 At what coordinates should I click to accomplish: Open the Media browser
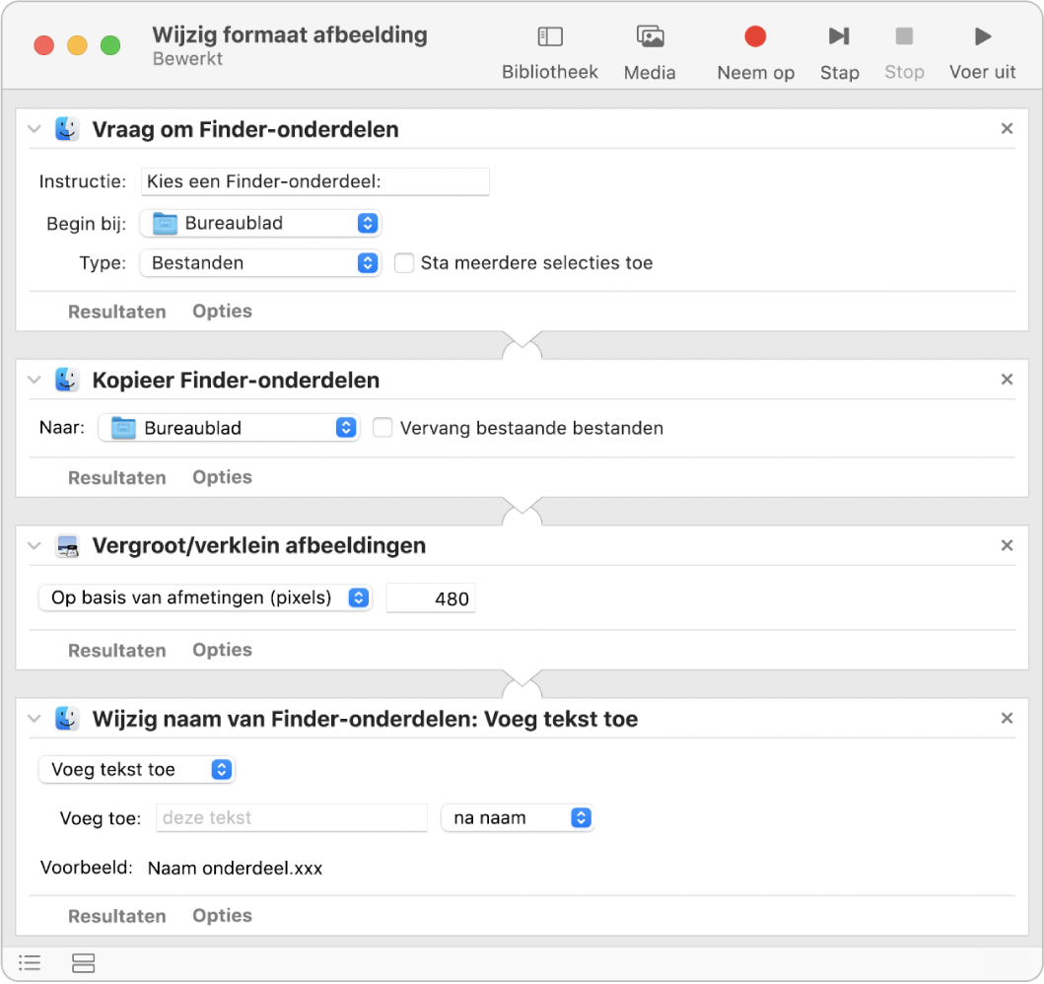[x=650, y=51]
